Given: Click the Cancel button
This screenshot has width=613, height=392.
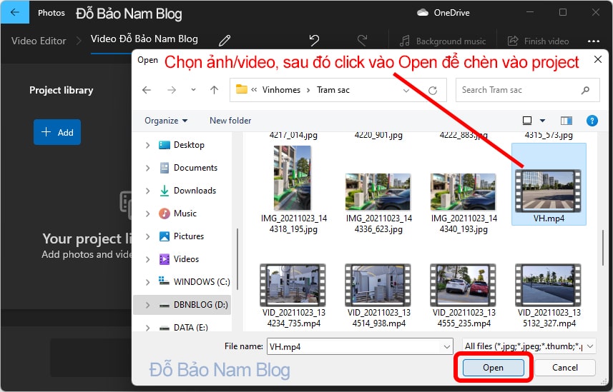Looking at the screenshot, I should tap(565, 368).
